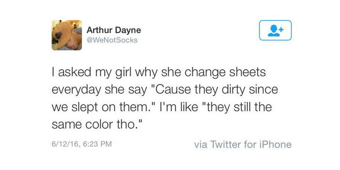
Task: Click the date "6/12/16" below the tweet
Action: click(x=64, y=144)
